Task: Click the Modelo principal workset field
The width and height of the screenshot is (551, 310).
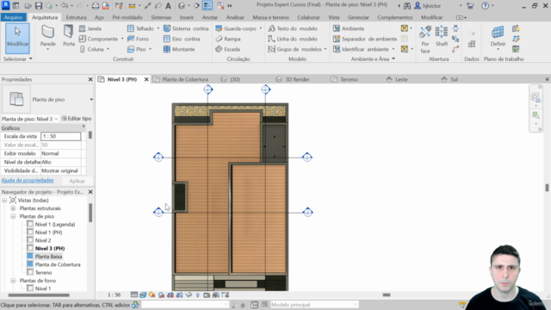Action: click(313, 305)
